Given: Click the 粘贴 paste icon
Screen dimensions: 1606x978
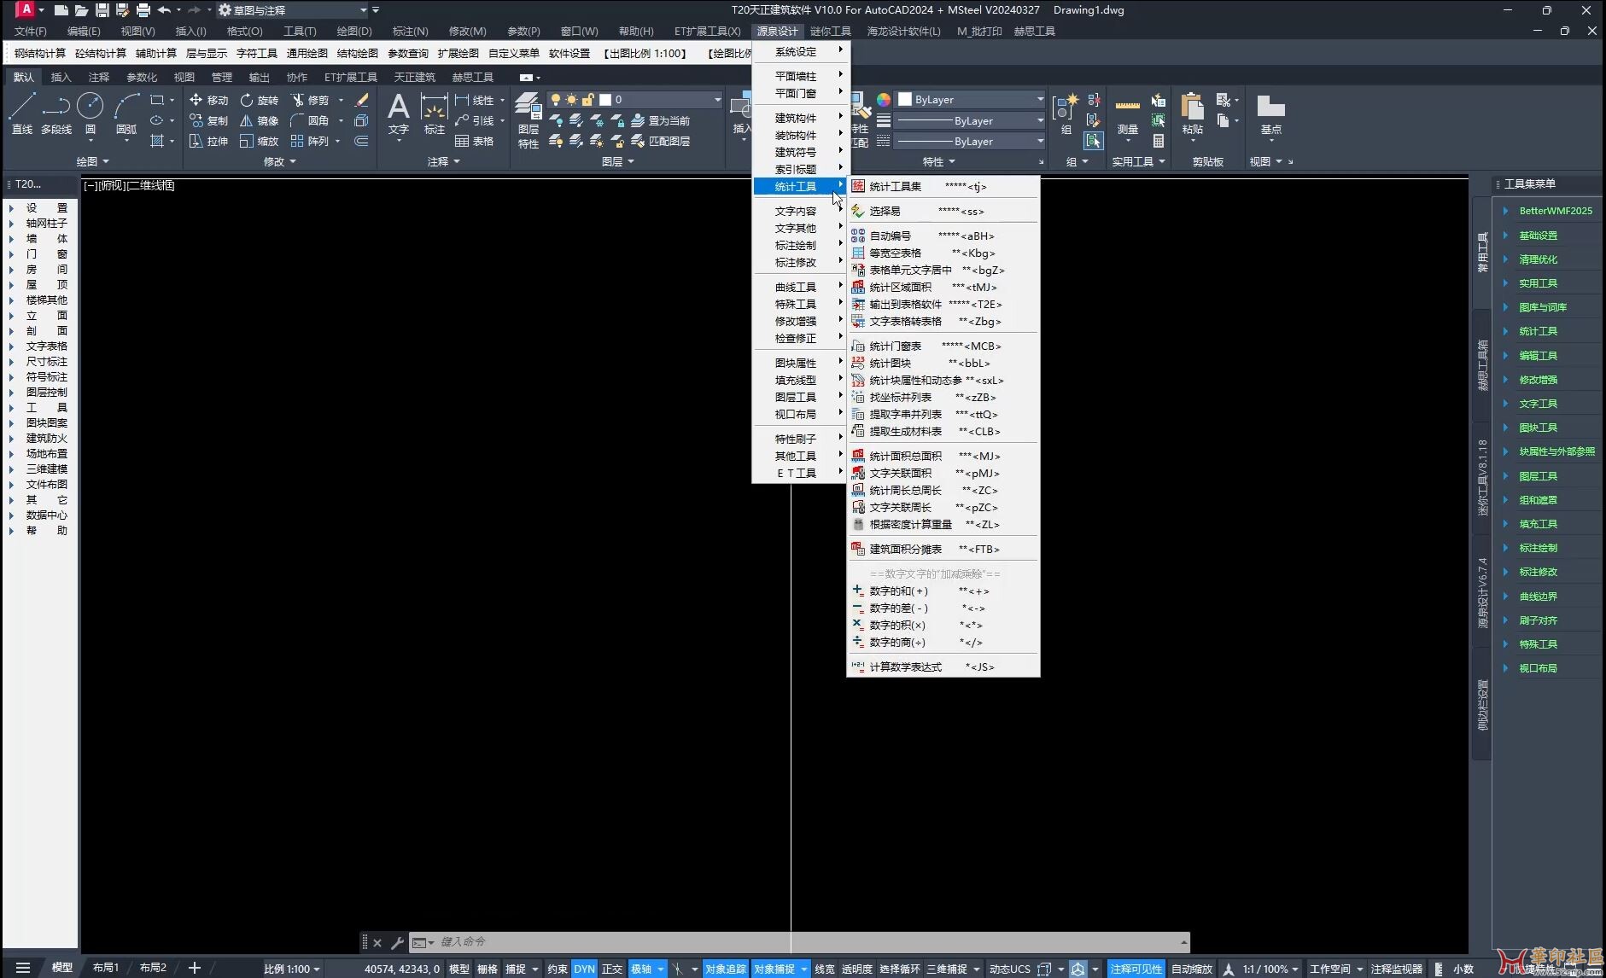Looking at the screenshot, I should [1192, 114].
